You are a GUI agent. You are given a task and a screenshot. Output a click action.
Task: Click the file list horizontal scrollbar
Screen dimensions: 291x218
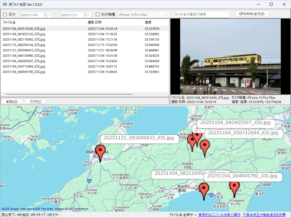(69, 94)
